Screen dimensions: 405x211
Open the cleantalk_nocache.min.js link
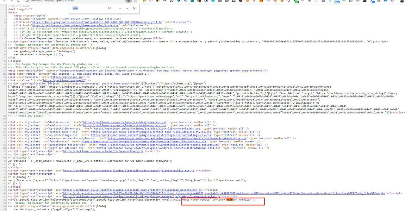coord(132,190)
